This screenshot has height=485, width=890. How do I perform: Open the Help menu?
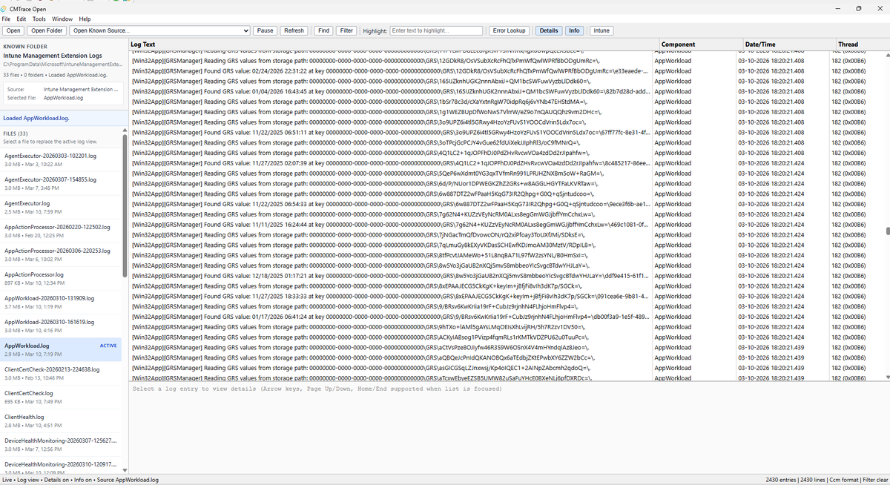click(x=85, y=19)
